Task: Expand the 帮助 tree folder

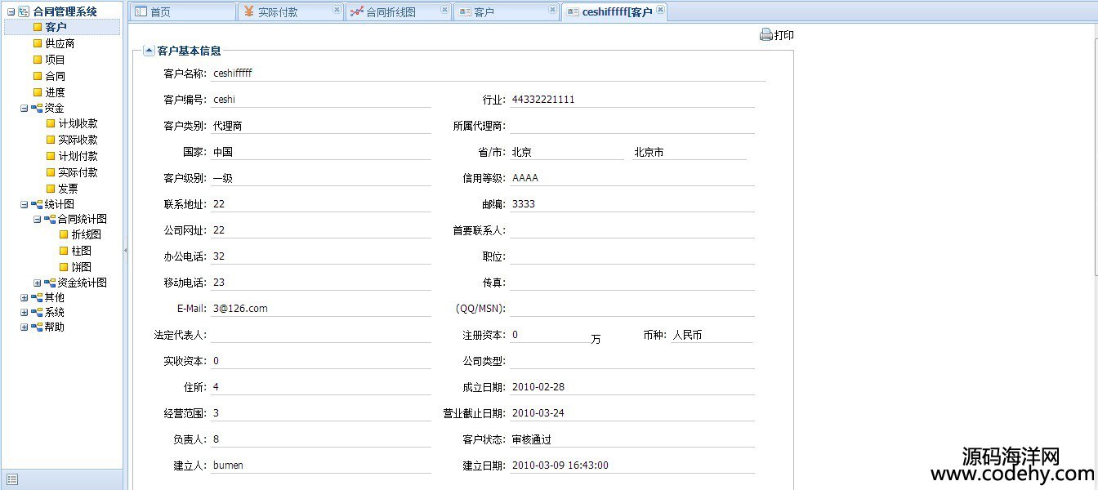Action: pos(24,327)
